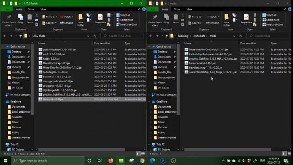Screen dimensions: 293x165
Task: Open Microsoft Edge from the taskbar
Action: click(152, 161)
